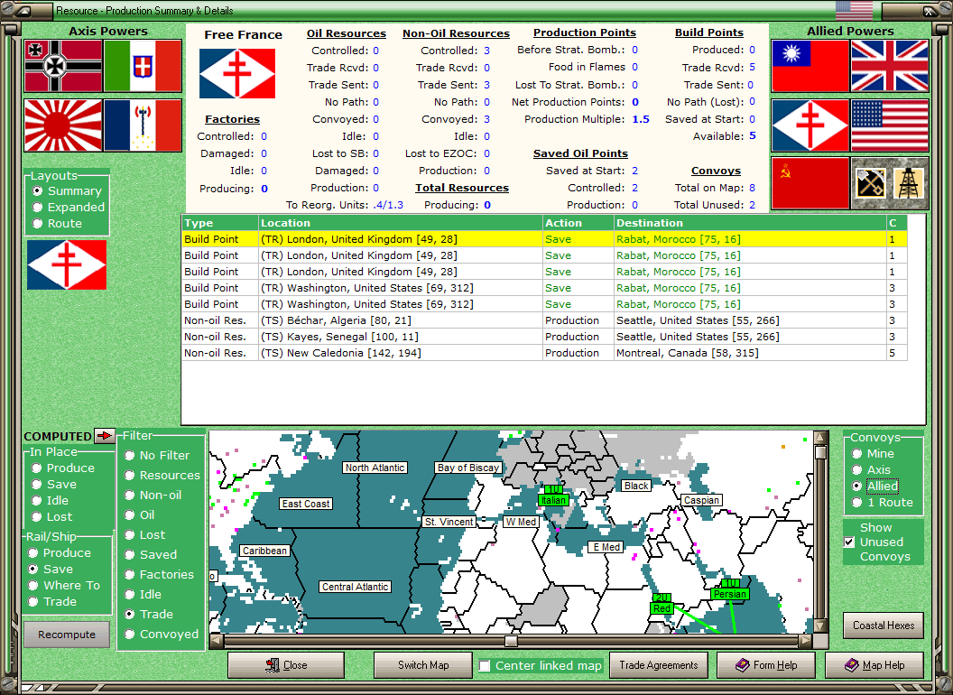Screen dimensions: 953x695
Task: Select the Soviet Union flag
Action: click(810, 183)
